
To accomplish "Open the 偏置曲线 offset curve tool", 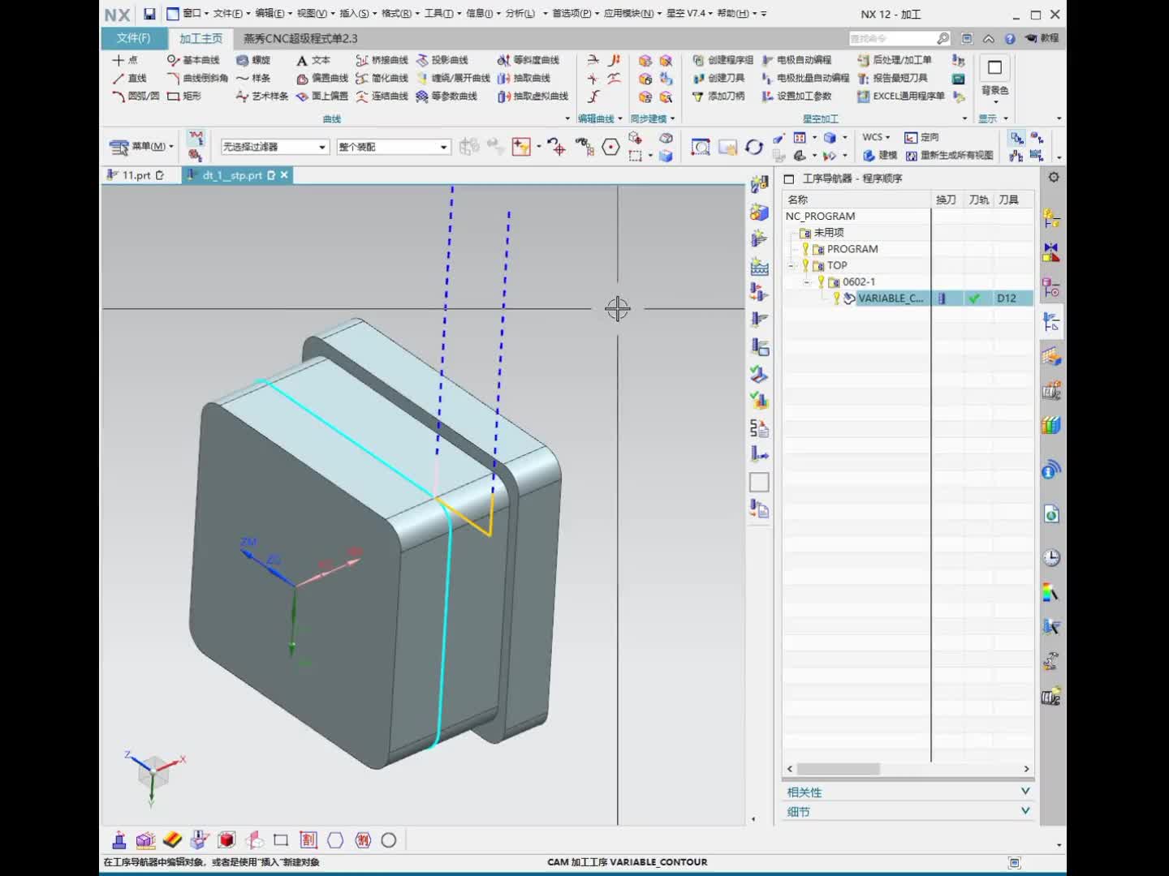I will point(322,78).
